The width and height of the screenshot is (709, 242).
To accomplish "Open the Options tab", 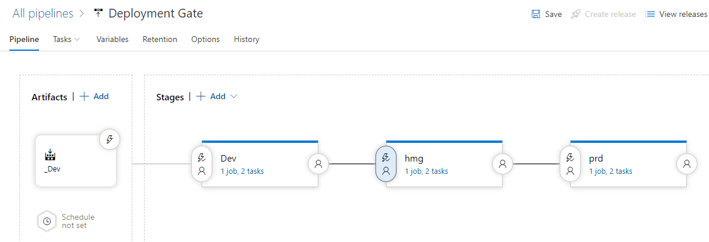I will [x=205, y=39].
